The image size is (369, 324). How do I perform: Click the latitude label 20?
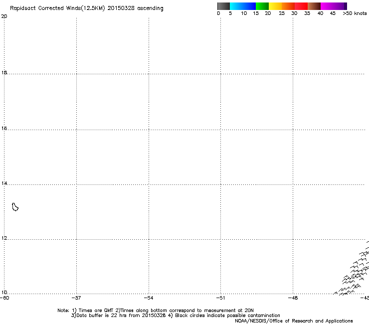[4, 16]
